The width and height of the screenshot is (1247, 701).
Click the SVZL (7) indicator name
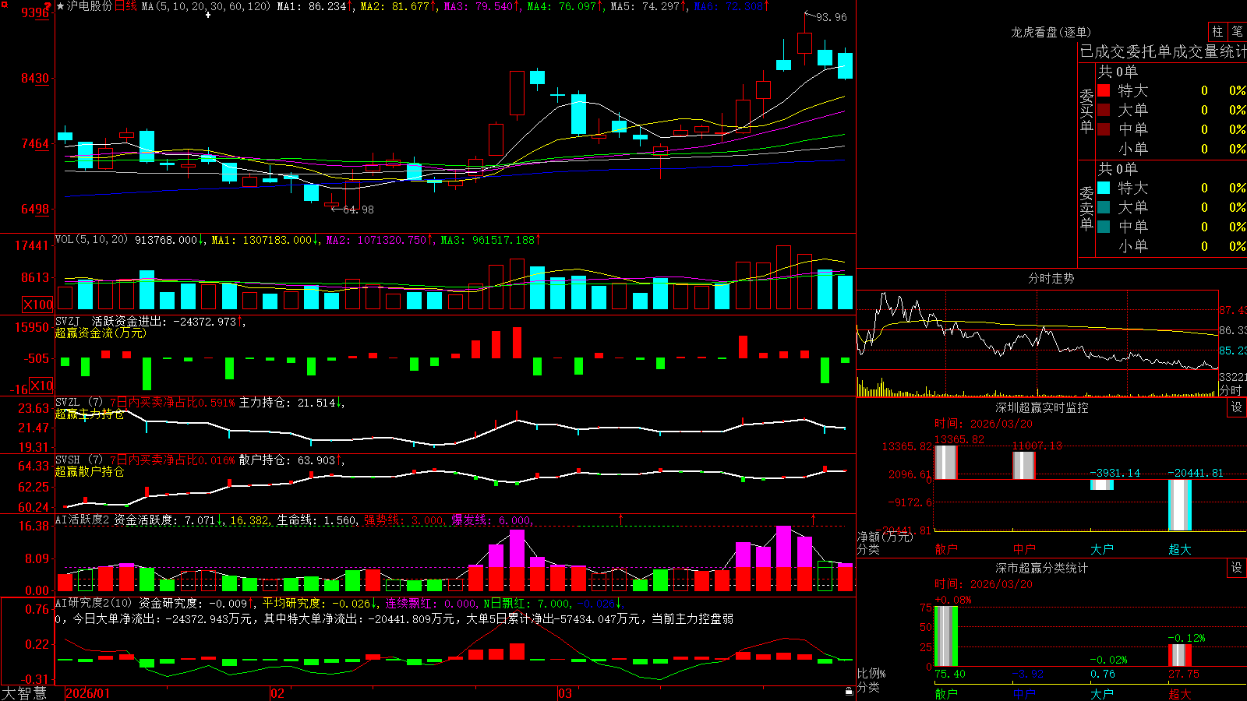coord(79,403)
